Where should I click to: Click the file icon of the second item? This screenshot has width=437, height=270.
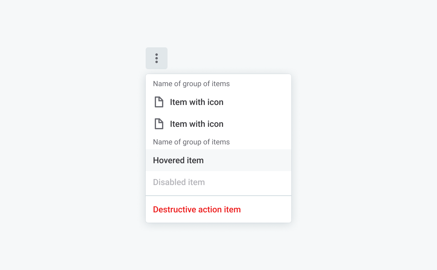pyautogui.click(x=159, y=124)
